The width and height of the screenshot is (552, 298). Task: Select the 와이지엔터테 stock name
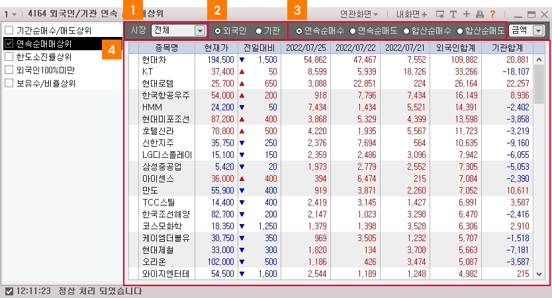pos(166,274)
